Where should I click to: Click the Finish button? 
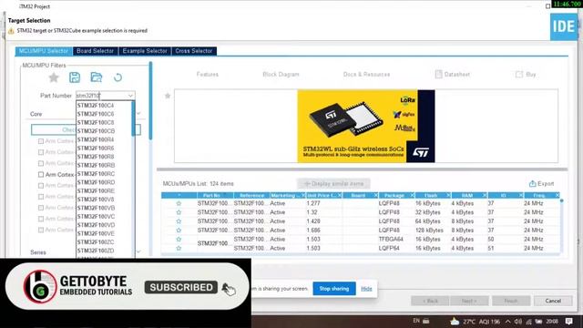(x=511, y=301)
